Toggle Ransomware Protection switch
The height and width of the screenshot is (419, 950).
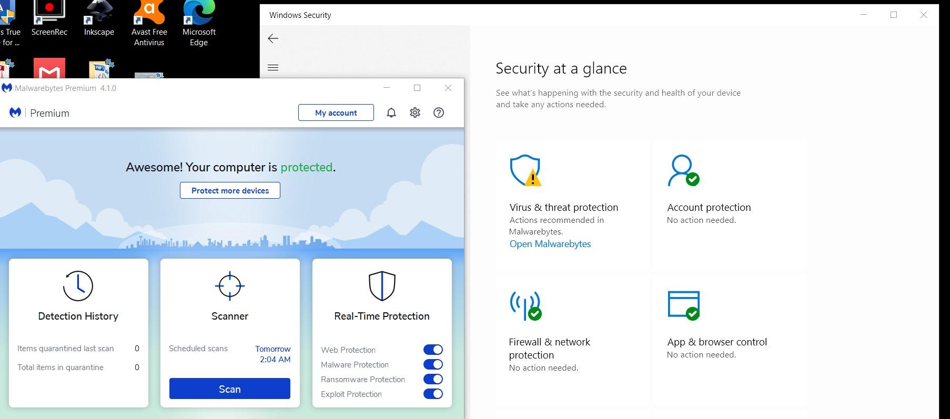tap(433, 379)
